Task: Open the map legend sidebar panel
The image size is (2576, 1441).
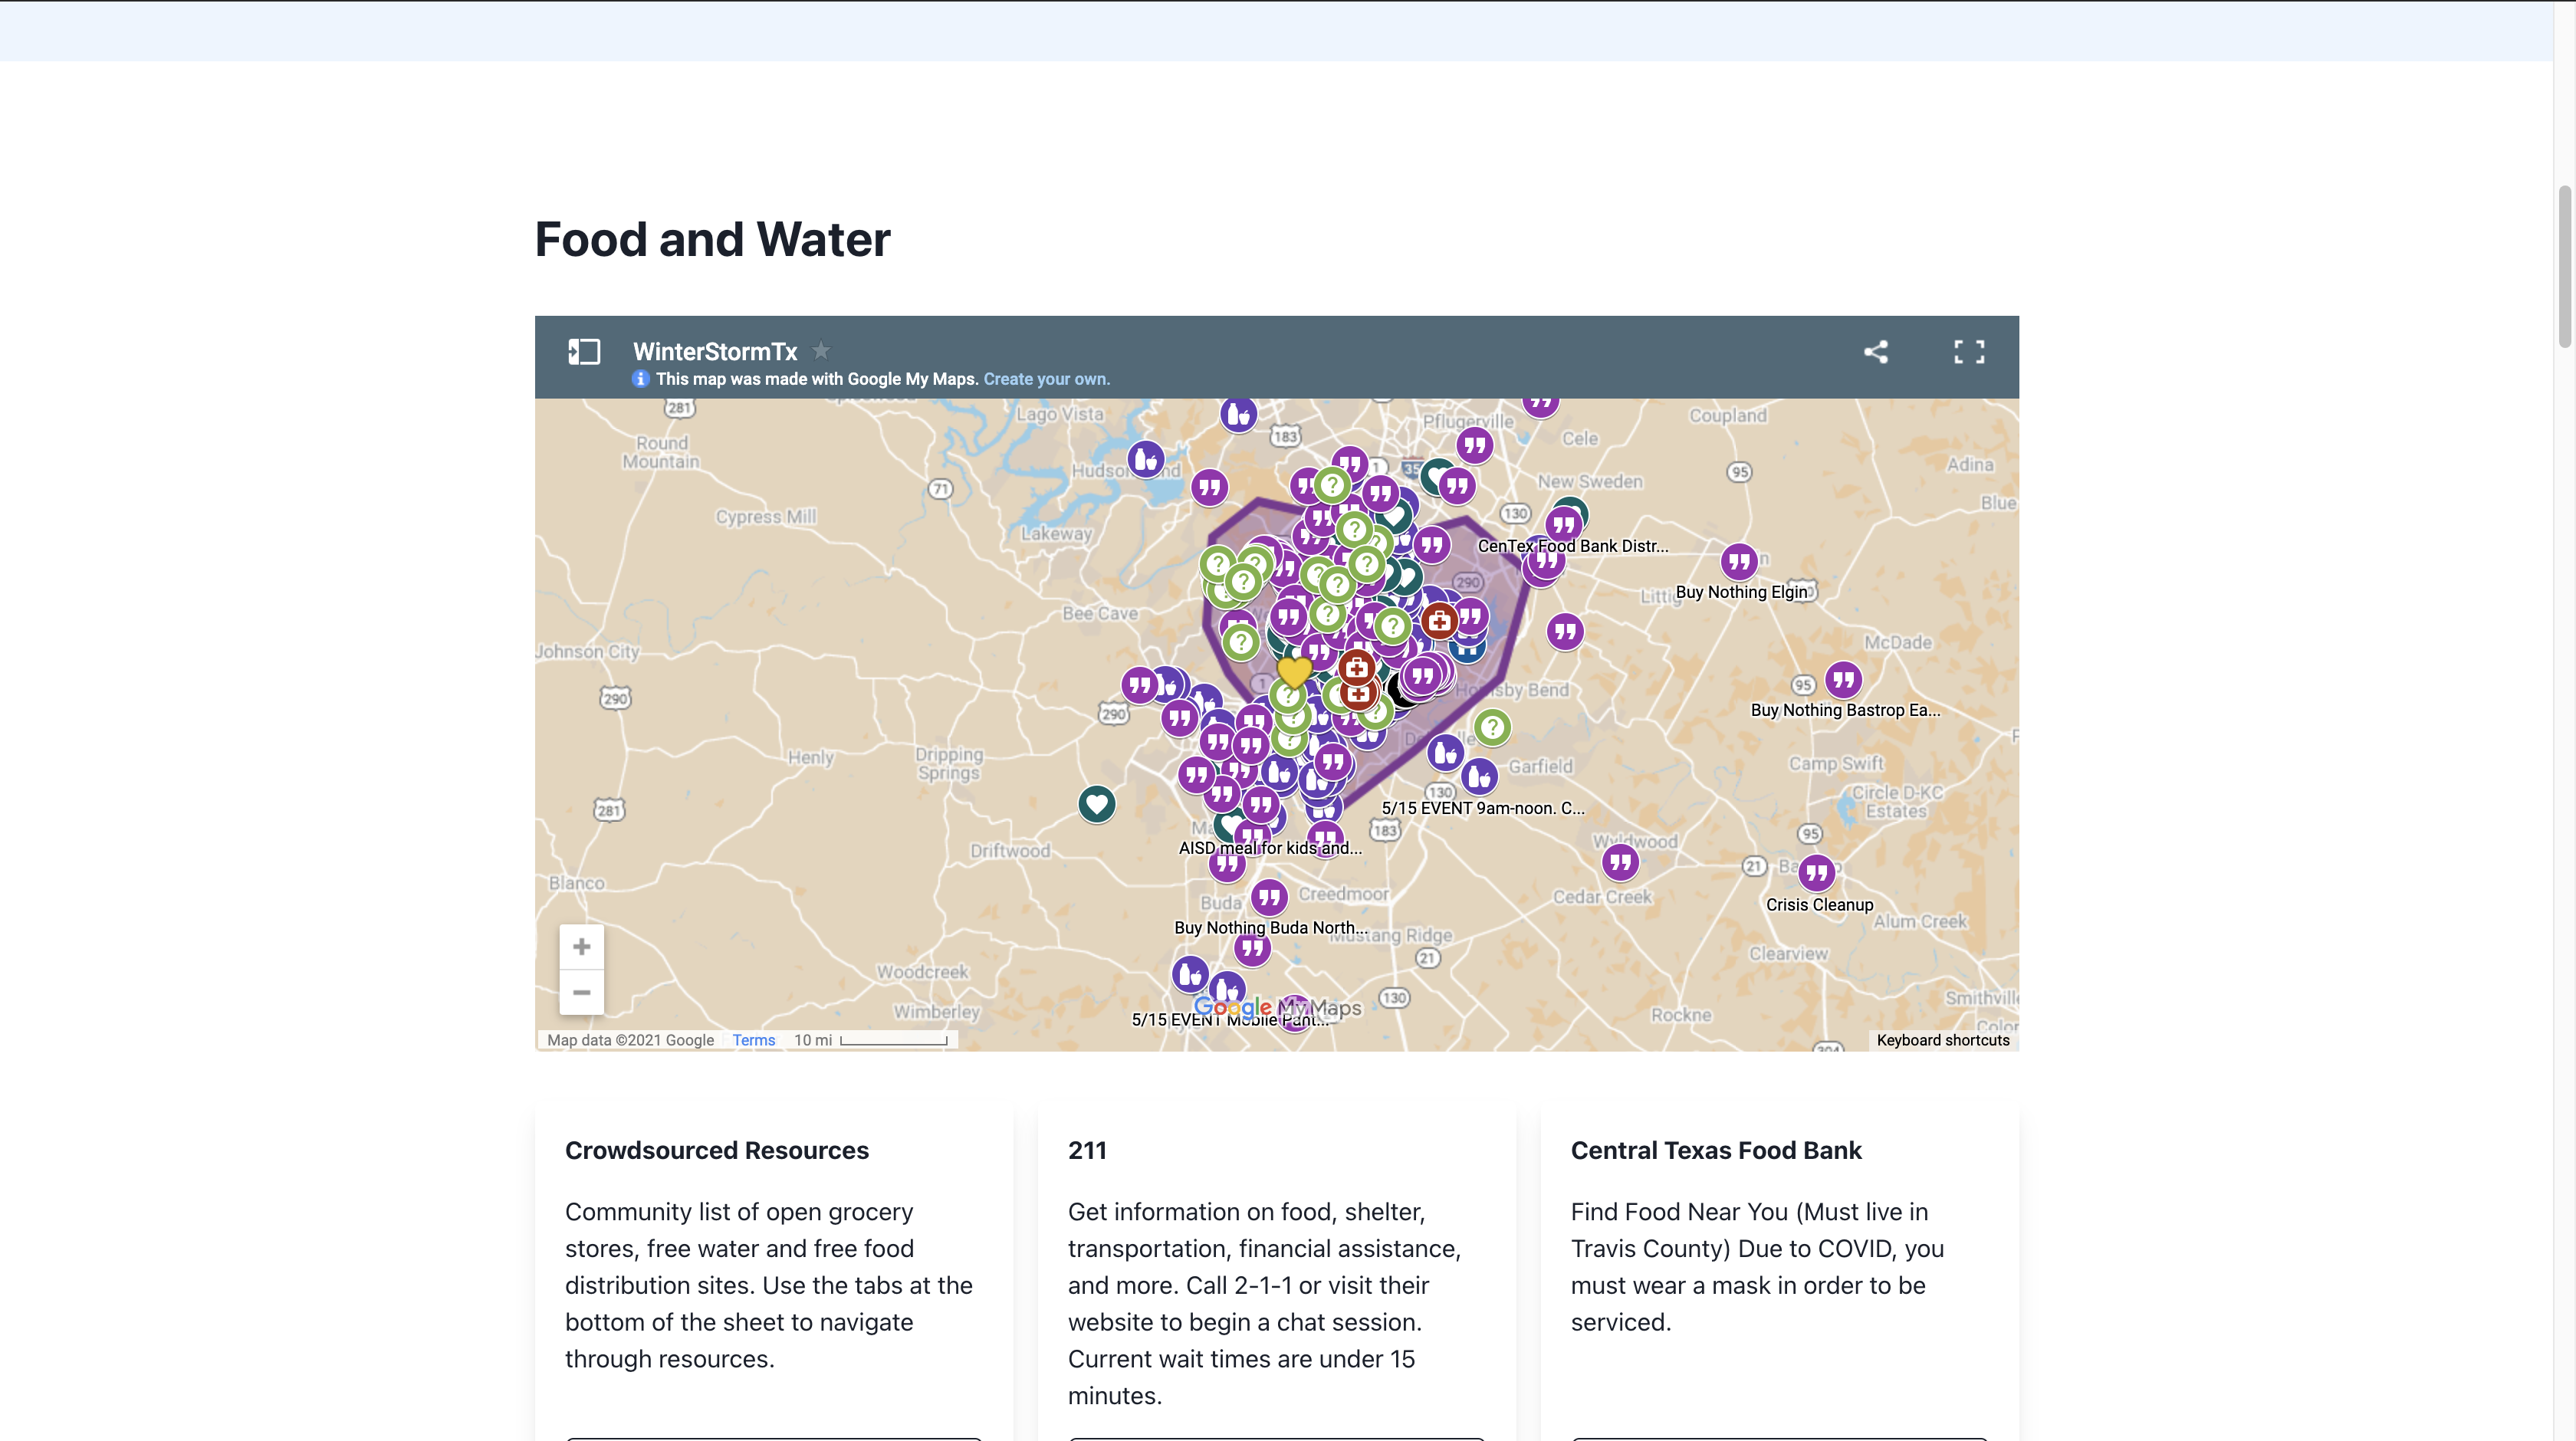Action: coord(584,352)
